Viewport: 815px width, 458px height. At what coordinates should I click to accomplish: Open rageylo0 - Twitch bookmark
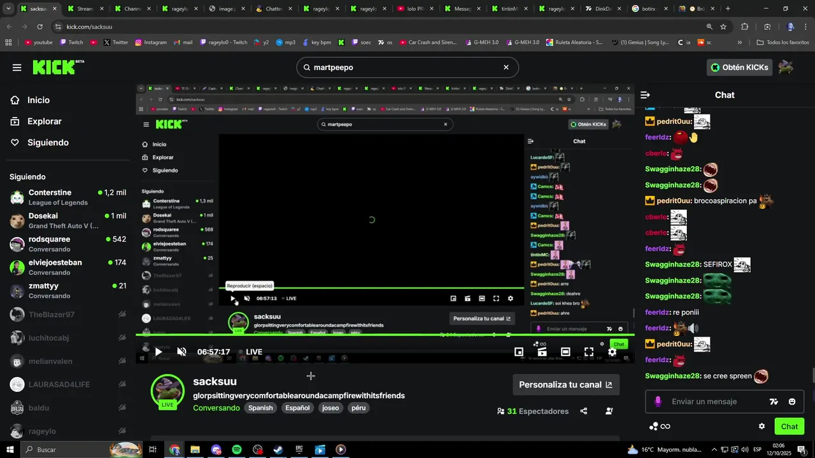(223, 43)
